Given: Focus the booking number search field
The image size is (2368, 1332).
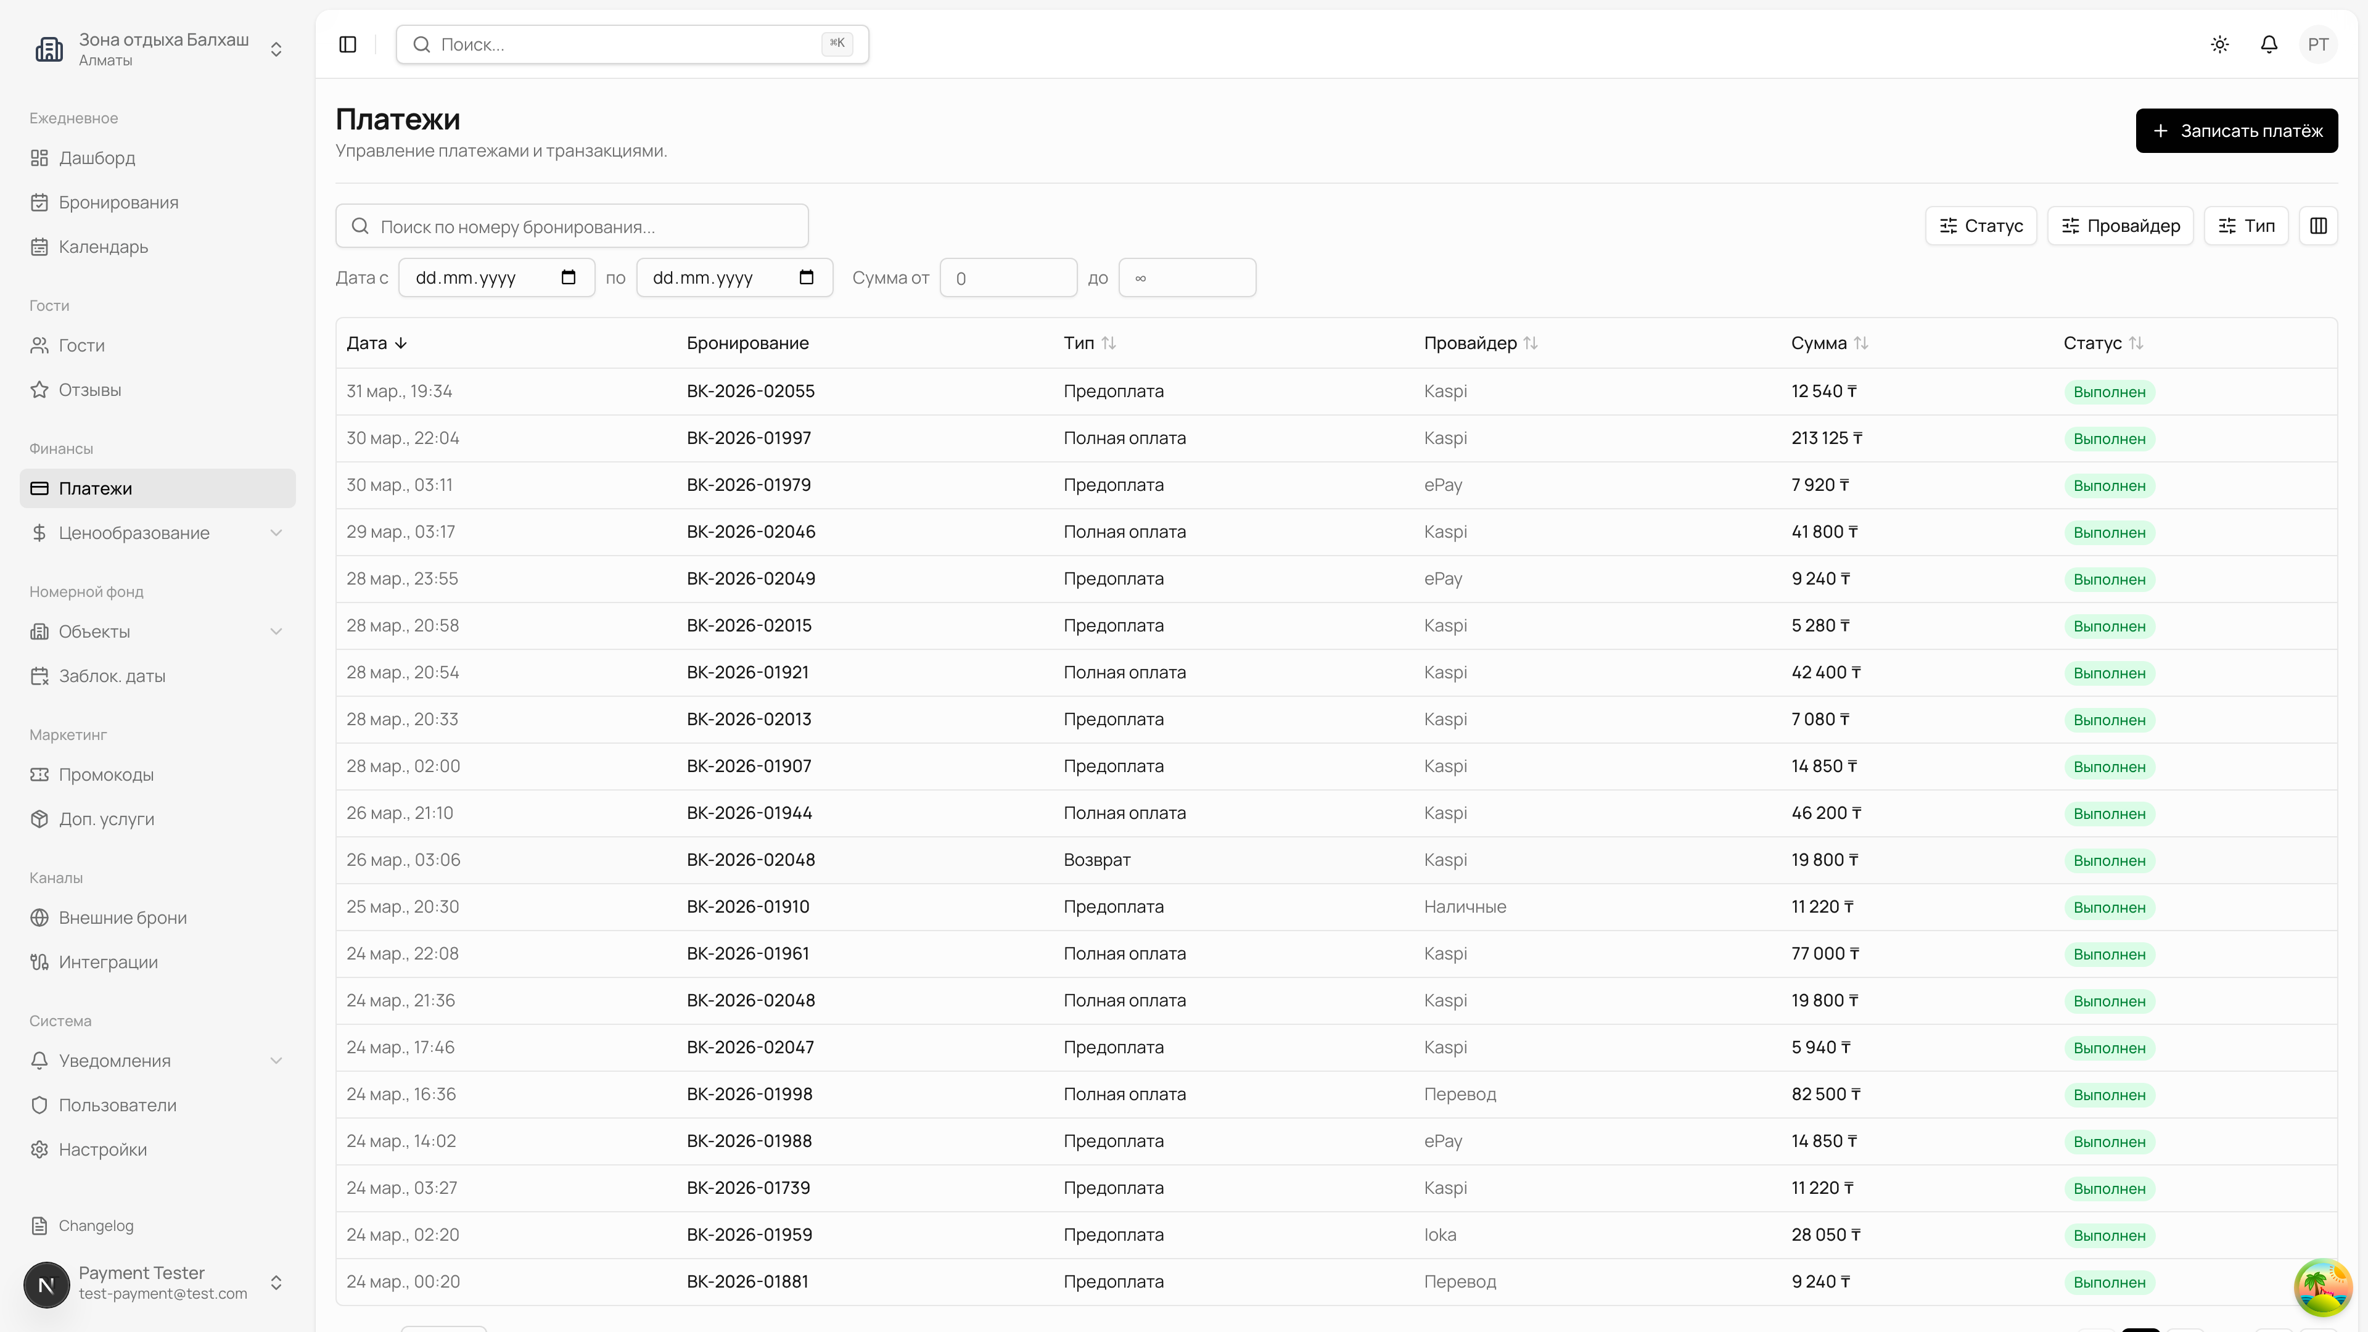Looking at the screenshot, I should pyautogui.click(x=572, y=226).
